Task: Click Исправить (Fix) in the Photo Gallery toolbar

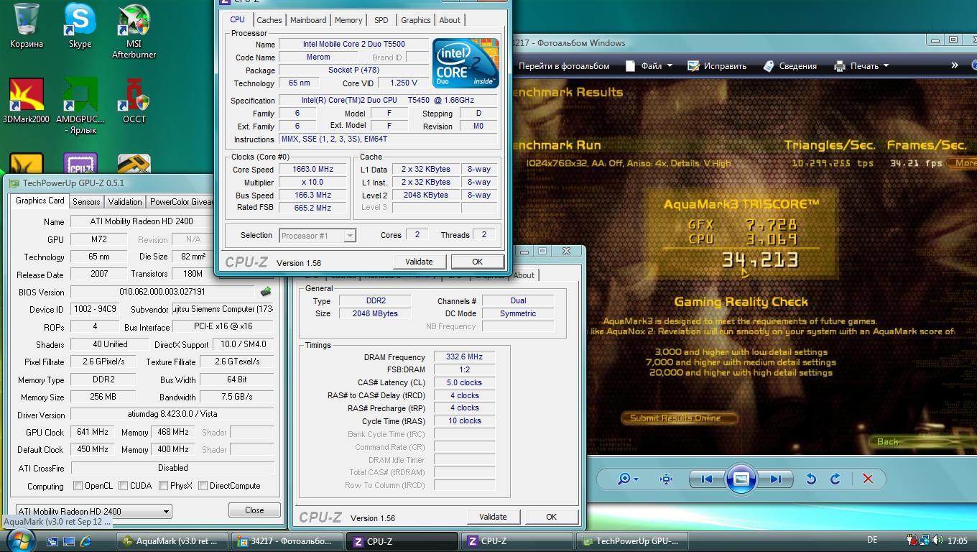Action: pos(717,65)
